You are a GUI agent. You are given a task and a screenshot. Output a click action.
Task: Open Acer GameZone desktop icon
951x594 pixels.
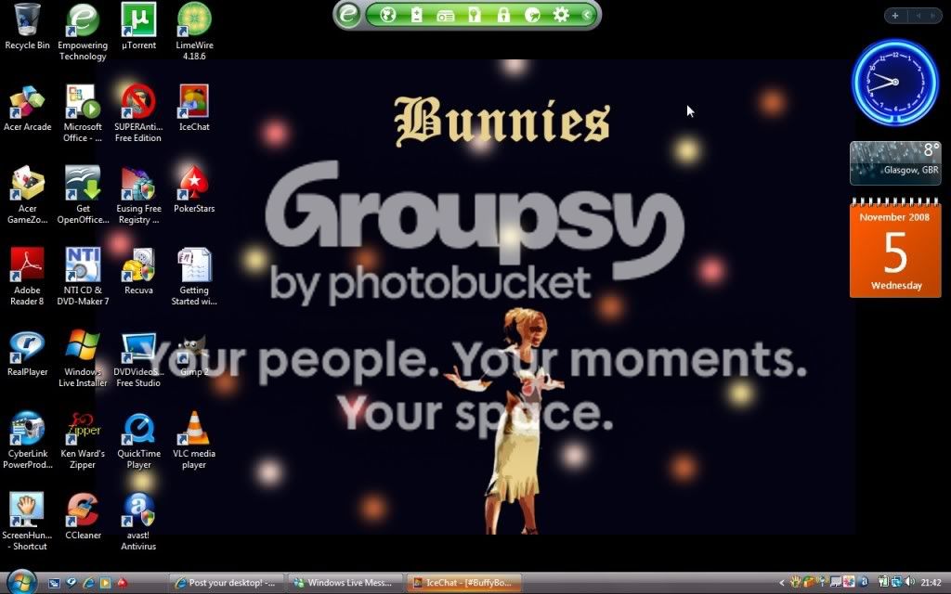pos(27,196)
